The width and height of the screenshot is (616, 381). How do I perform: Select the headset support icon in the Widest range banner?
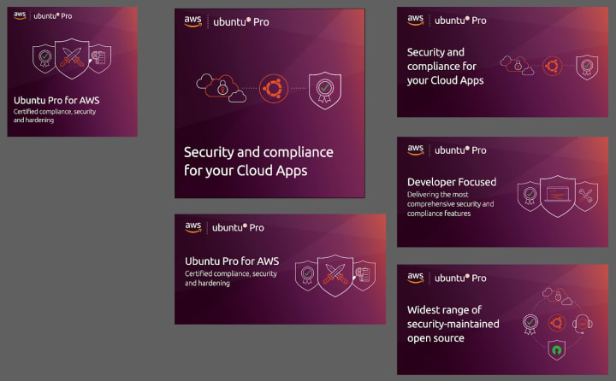[583, 324]
